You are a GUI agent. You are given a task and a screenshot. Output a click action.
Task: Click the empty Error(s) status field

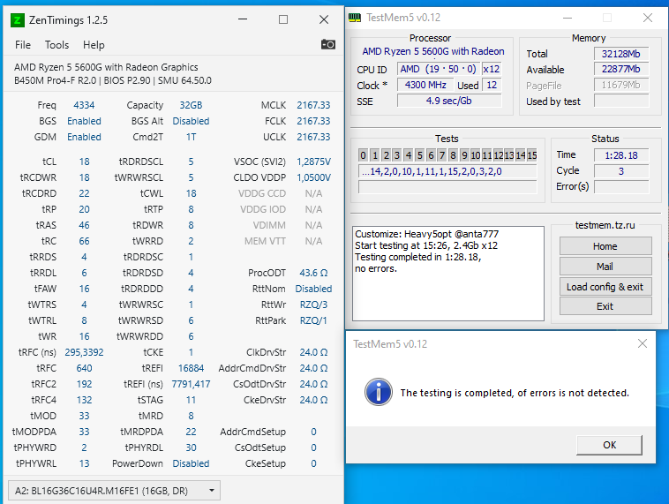coord(621,186)
